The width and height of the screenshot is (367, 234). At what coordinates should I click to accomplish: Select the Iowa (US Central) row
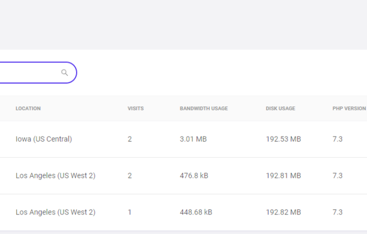183,139
